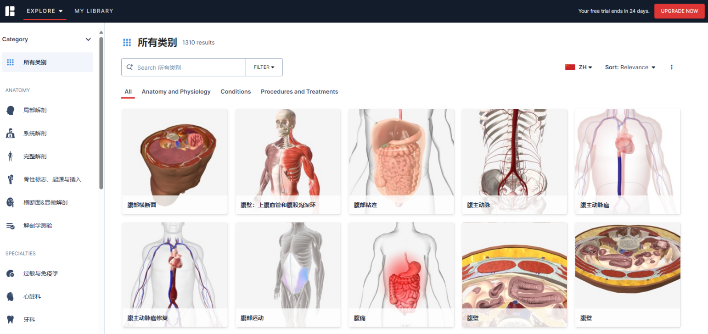Select 心脏科 heart icon category
This screenshot has height=334, width=708.
tap(11, 296)
